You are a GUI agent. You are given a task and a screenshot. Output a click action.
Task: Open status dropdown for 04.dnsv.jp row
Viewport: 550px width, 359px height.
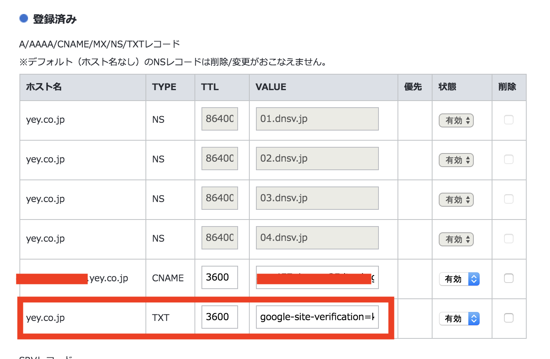click(456, 239)
